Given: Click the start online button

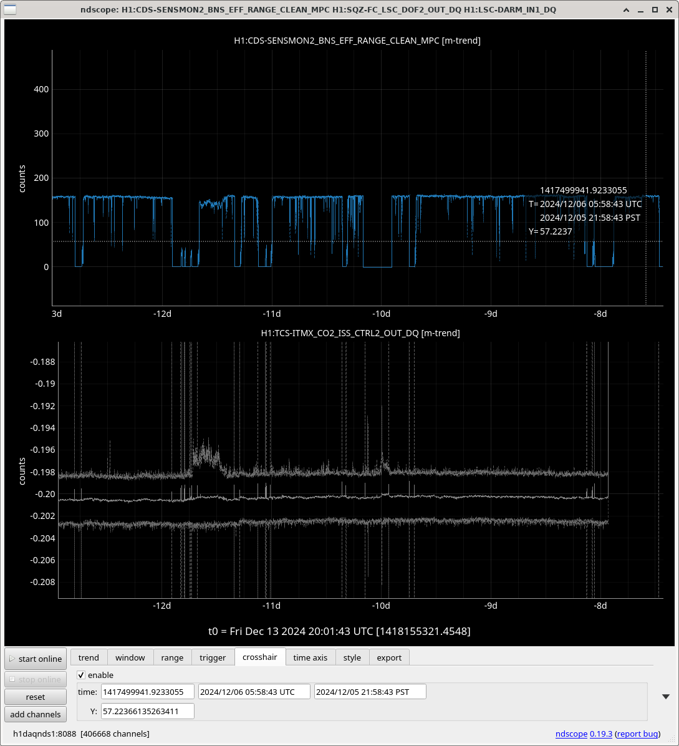Looking at the screenshot, I should click(x=36, y=659).
